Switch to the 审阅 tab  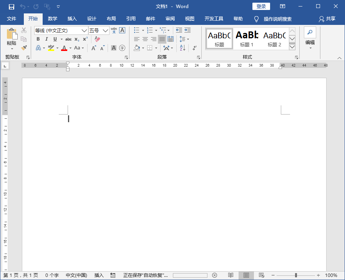pos(170,19)
